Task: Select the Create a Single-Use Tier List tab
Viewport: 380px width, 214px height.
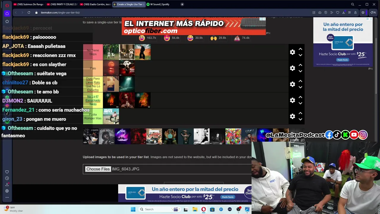Action: [x=129, y=4]
